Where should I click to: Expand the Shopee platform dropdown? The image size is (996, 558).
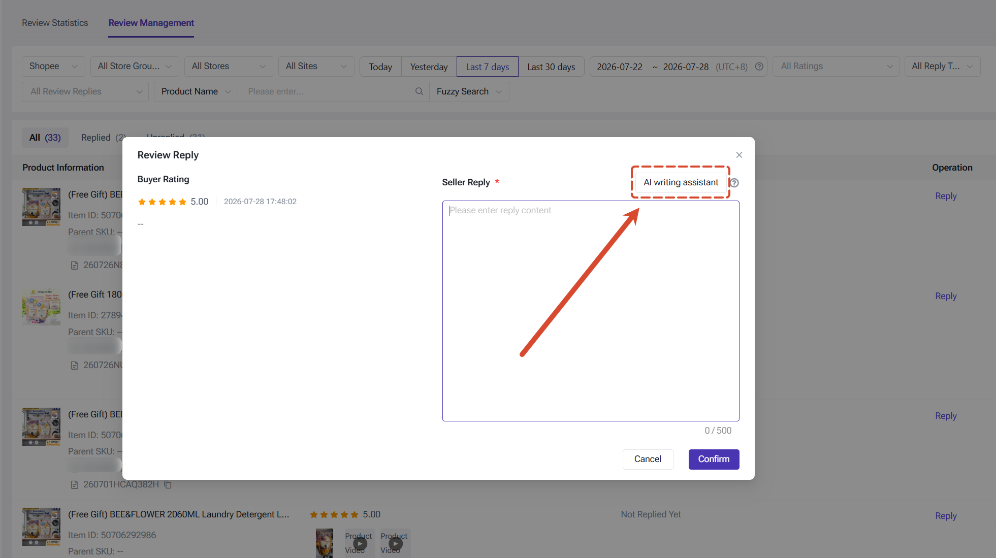[x=53, y=67]
